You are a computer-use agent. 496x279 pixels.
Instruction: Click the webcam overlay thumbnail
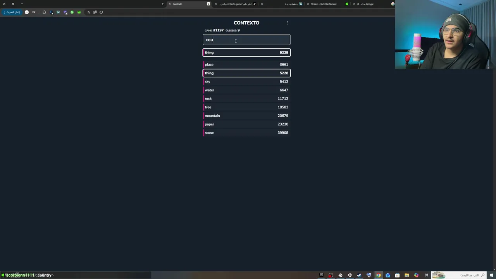coord(445,34)
